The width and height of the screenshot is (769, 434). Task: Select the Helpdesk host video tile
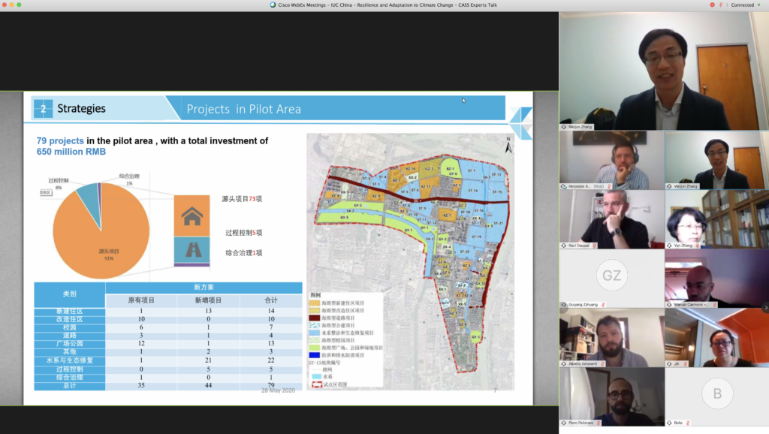tap(611, 158)
